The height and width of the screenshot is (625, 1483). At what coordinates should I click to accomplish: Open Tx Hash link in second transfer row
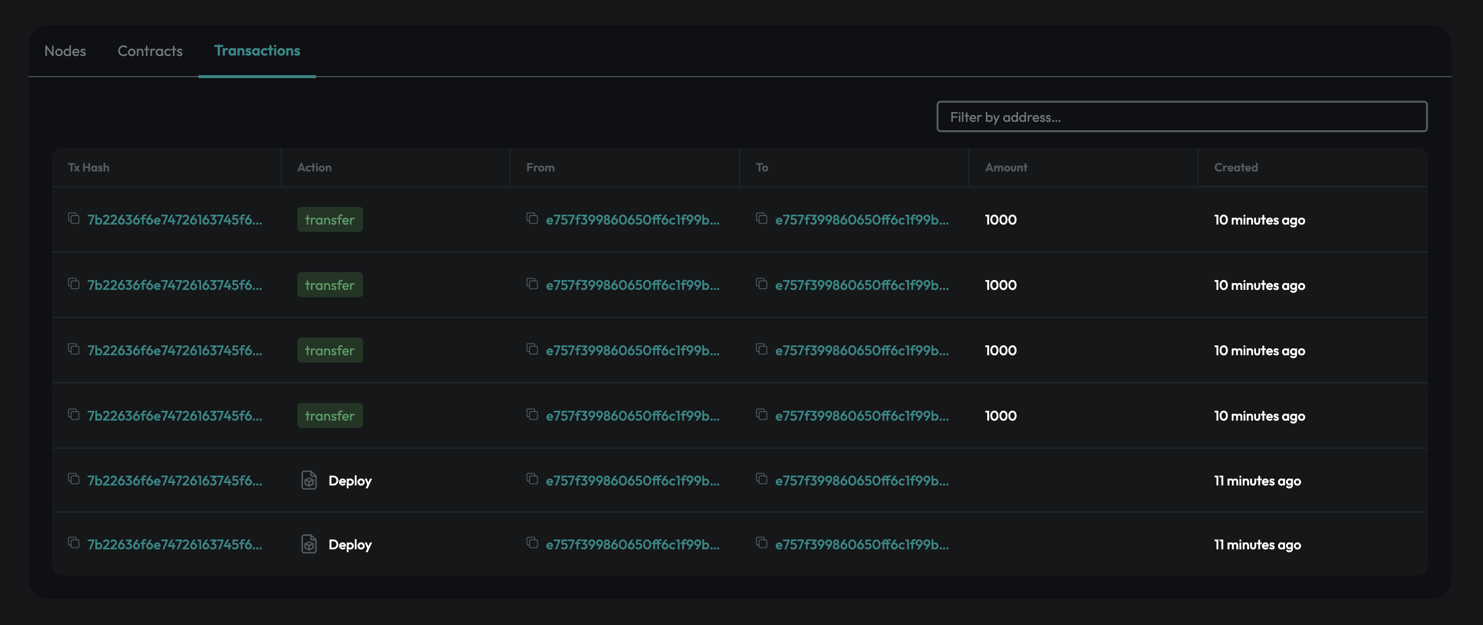click(174, 285)
